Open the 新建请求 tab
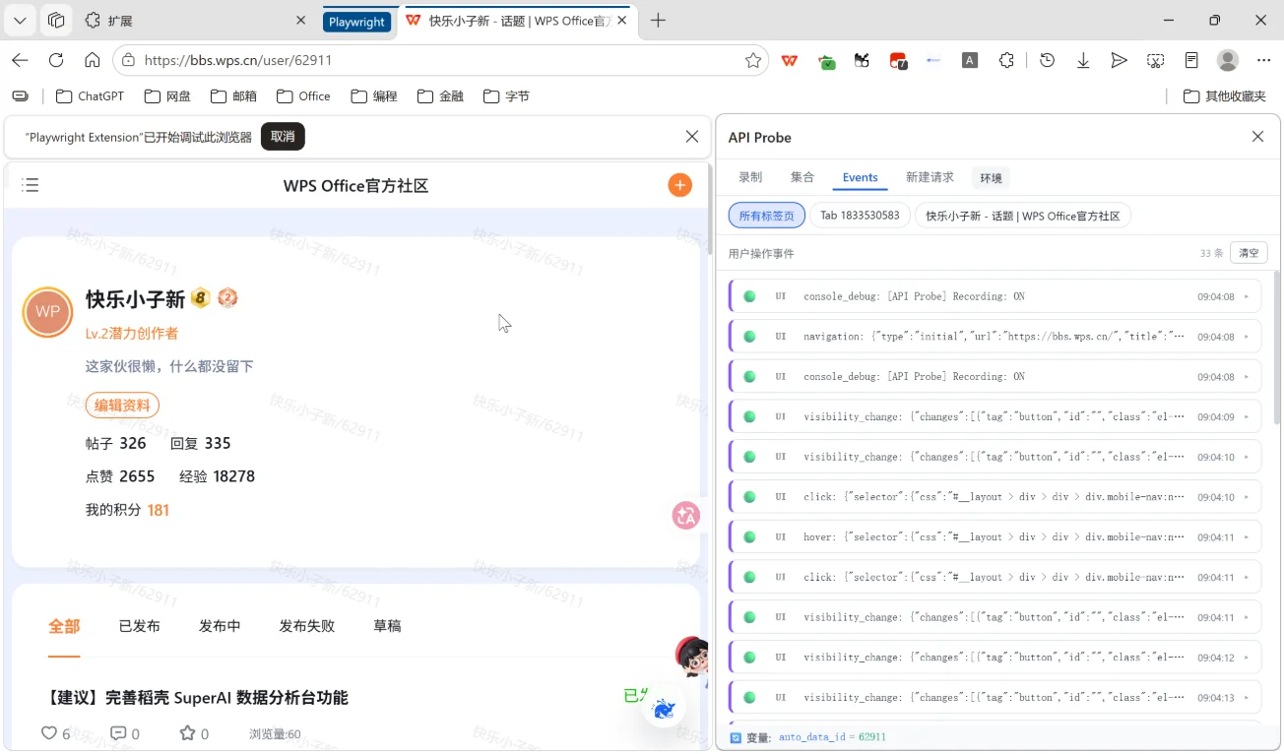Screen dimensions: 1284x754 (x=930, y=177)
